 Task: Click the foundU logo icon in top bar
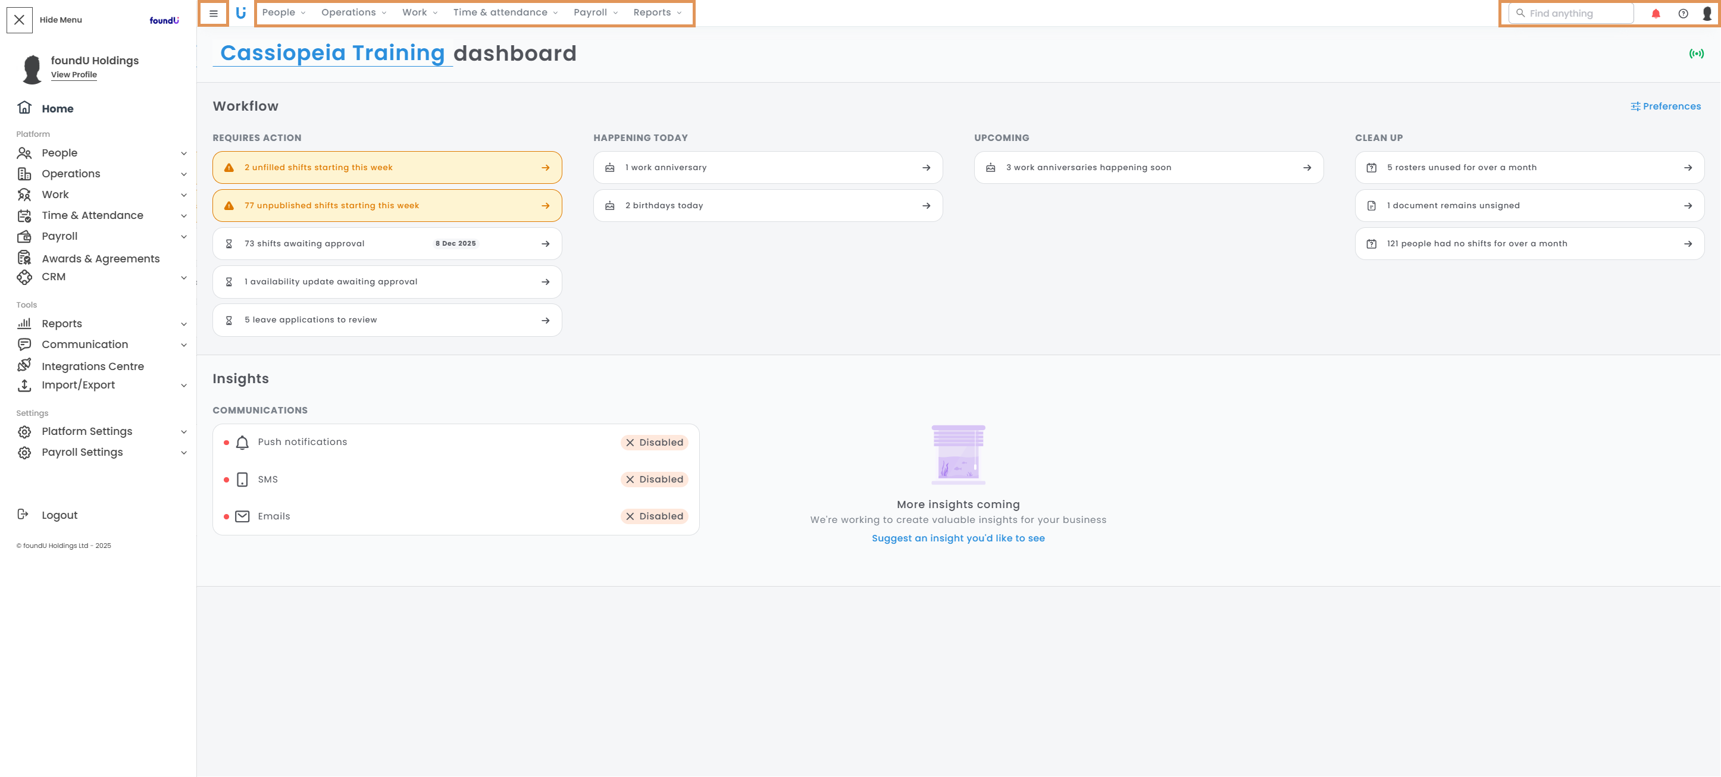tap(241, 12)
